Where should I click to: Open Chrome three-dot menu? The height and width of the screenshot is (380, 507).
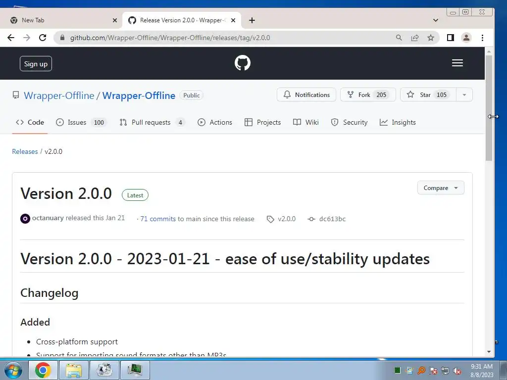pyautogui.click(x=482, y=38)
